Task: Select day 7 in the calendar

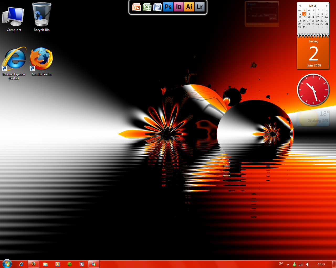Action: 327,14
